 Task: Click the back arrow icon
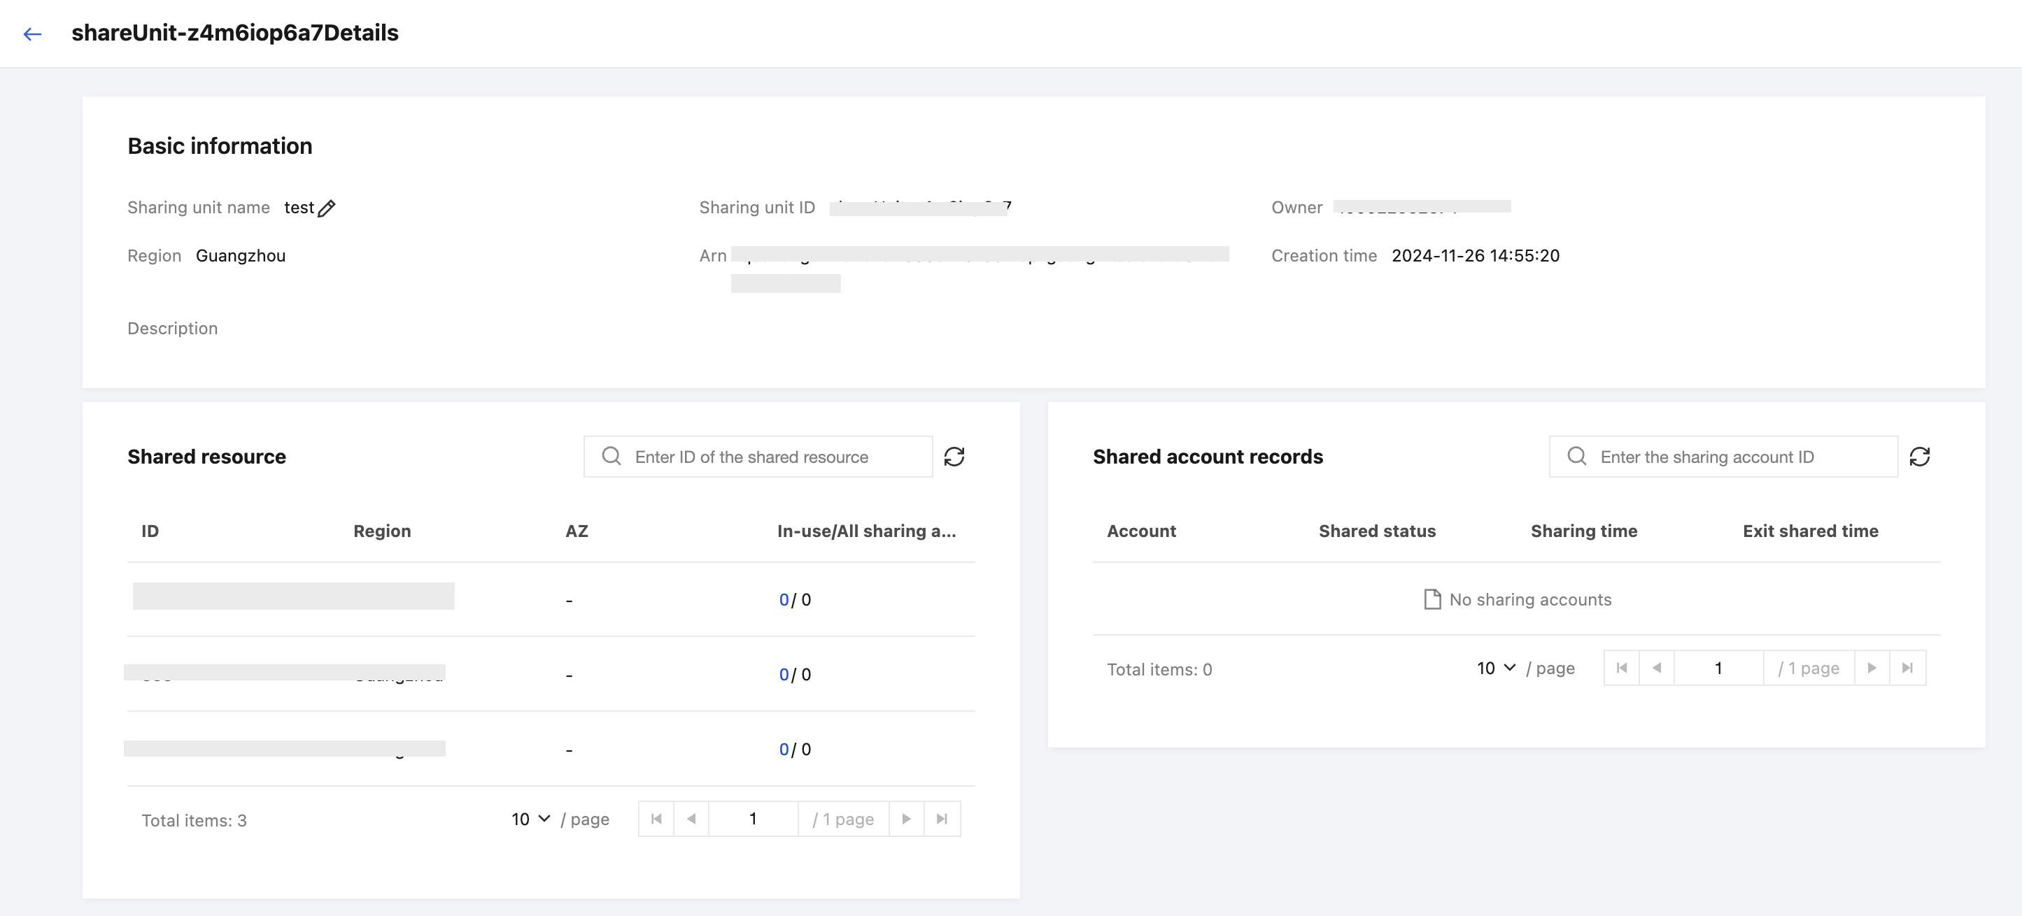32,34
